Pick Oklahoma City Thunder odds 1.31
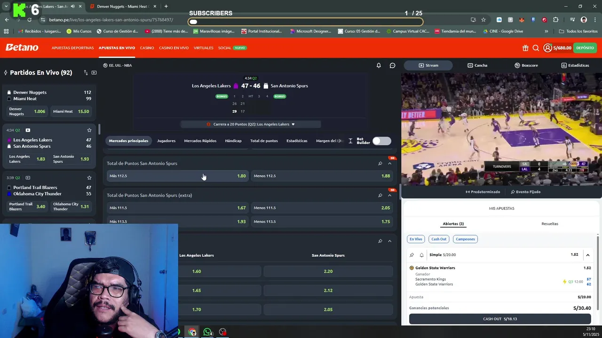This screenshot has width=602, height=338. coord(71,206)
